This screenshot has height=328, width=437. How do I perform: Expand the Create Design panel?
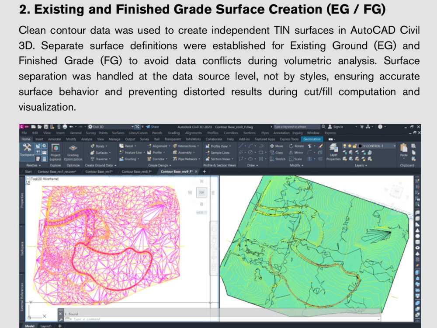160,165
